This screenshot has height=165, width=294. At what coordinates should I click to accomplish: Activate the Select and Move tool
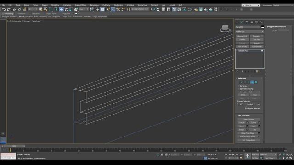coord(61,9)
